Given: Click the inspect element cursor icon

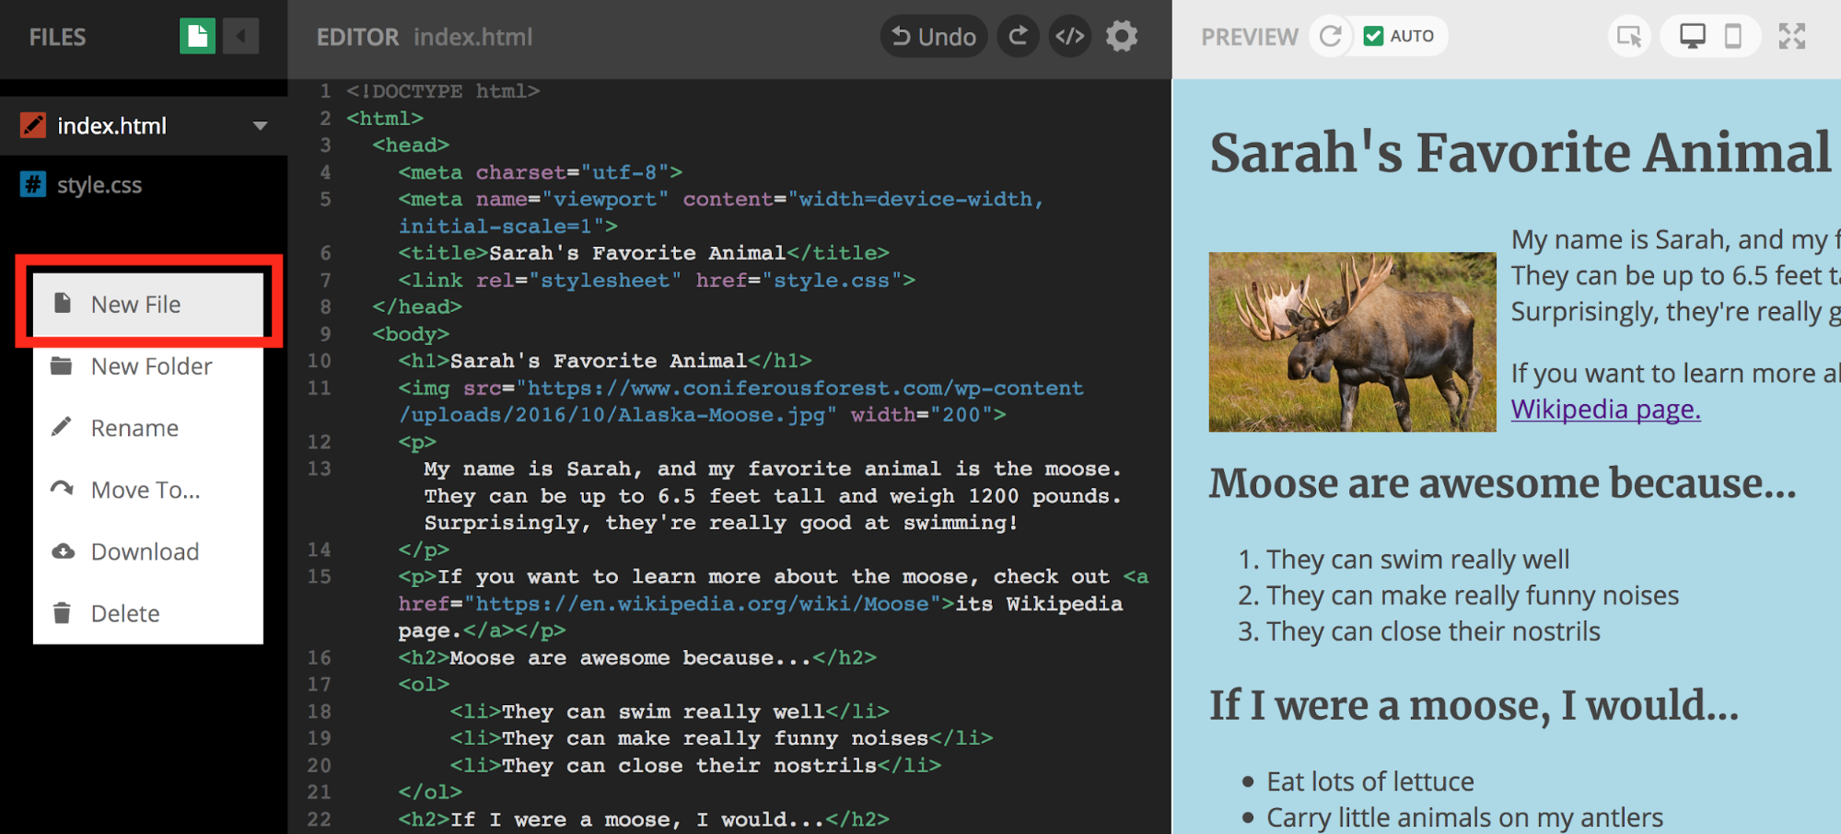Looking at the screenshot, I should [1629, 37].
